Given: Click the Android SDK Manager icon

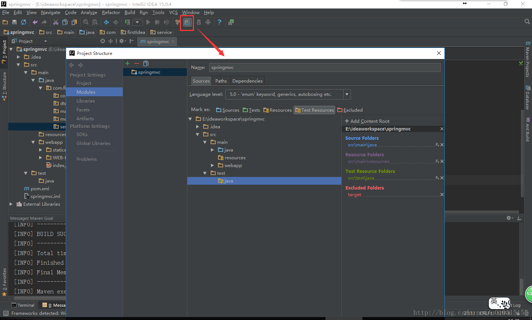Looking at the screenshot, I should [x=199, y=22].
